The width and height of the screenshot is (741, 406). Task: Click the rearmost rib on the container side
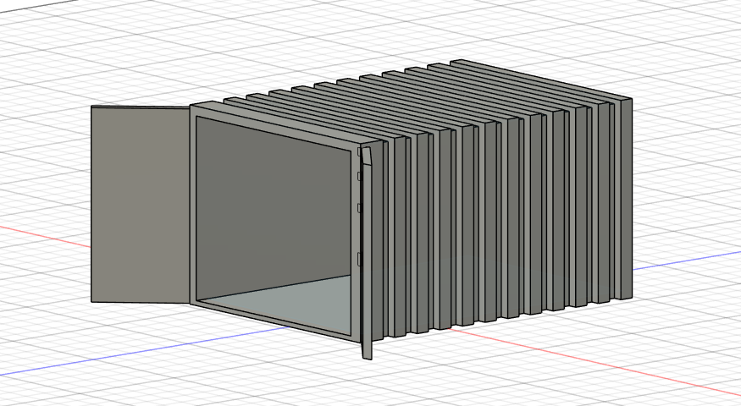click(625, 198)
